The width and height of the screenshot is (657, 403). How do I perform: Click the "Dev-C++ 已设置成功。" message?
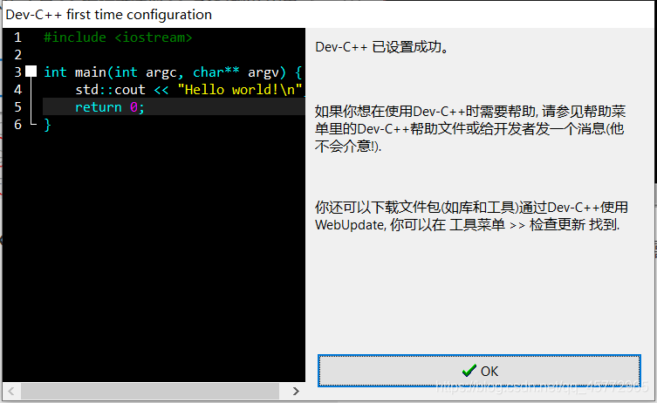click(382, 47)
